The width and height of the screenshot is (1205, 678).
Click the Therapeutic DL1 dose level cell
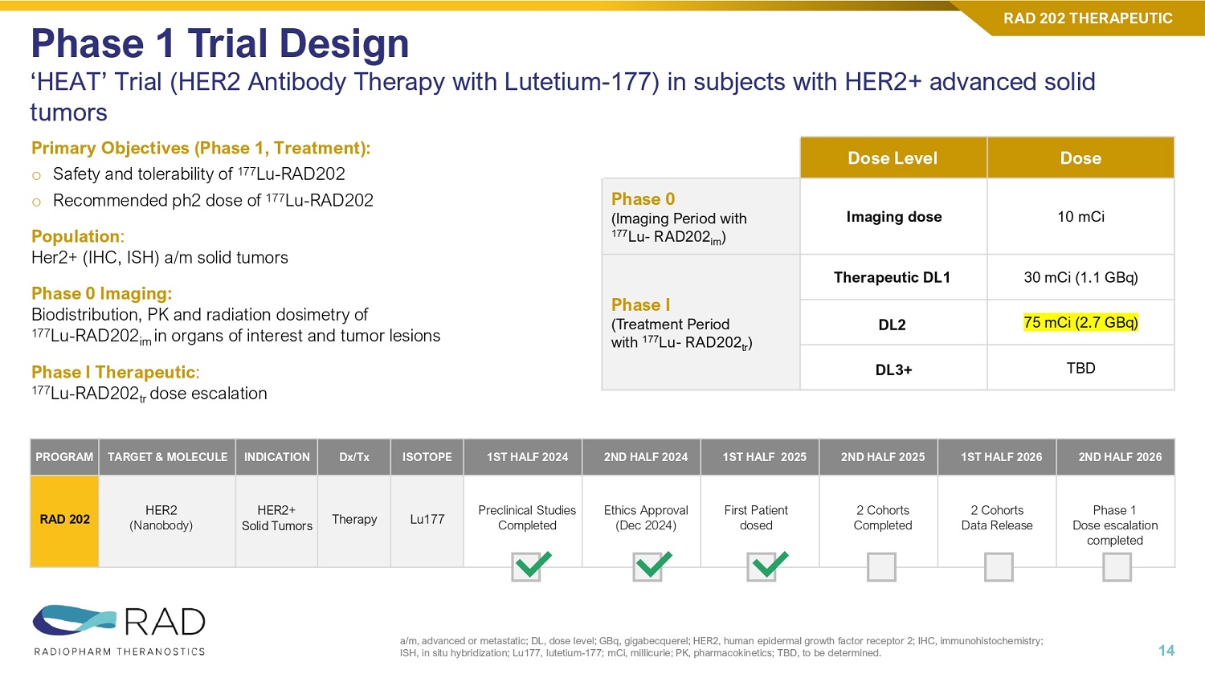892,278
